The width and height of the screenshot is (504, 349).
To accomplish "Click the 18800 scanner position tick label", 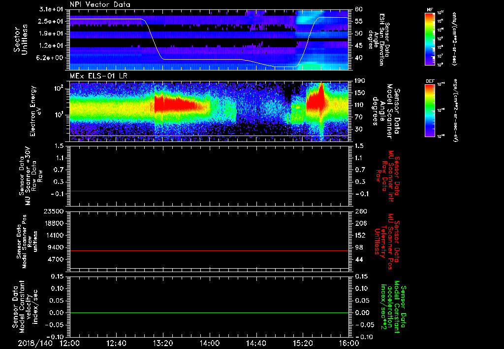I will click(x=55, y=223).
